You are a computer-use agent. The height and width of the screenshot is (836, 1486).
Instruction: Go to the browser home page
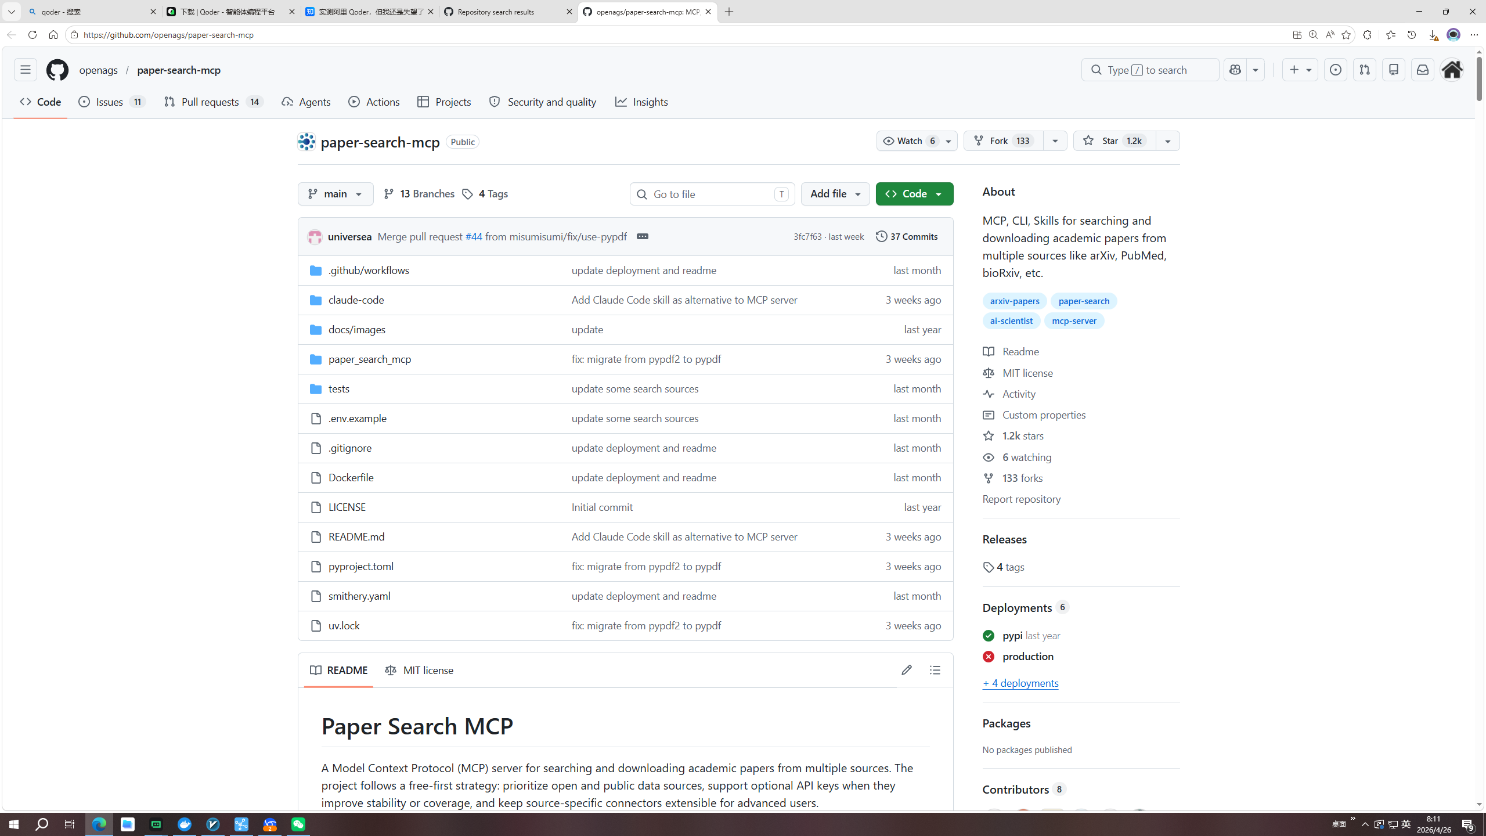(x=53, y=35)
